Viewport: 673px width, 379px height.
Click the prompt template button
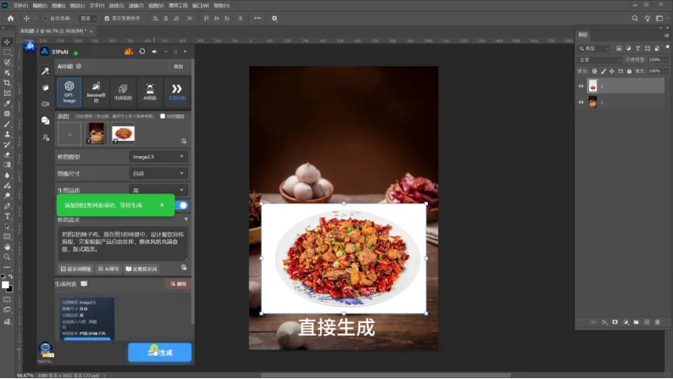coord(76,269)
